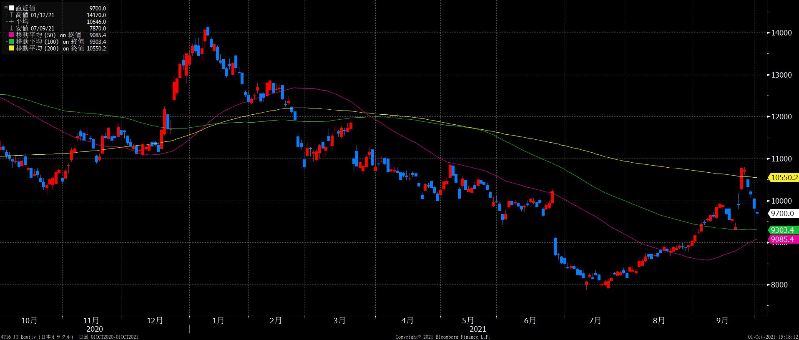Select the 安値 low marker icon in legend
799x340 pixels.
pyautogui.click(x=11, y=28)
